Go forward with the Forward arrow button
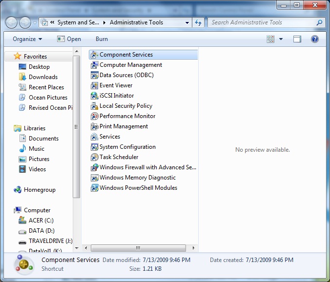The image size is (330, 282). tap(25, 23)
